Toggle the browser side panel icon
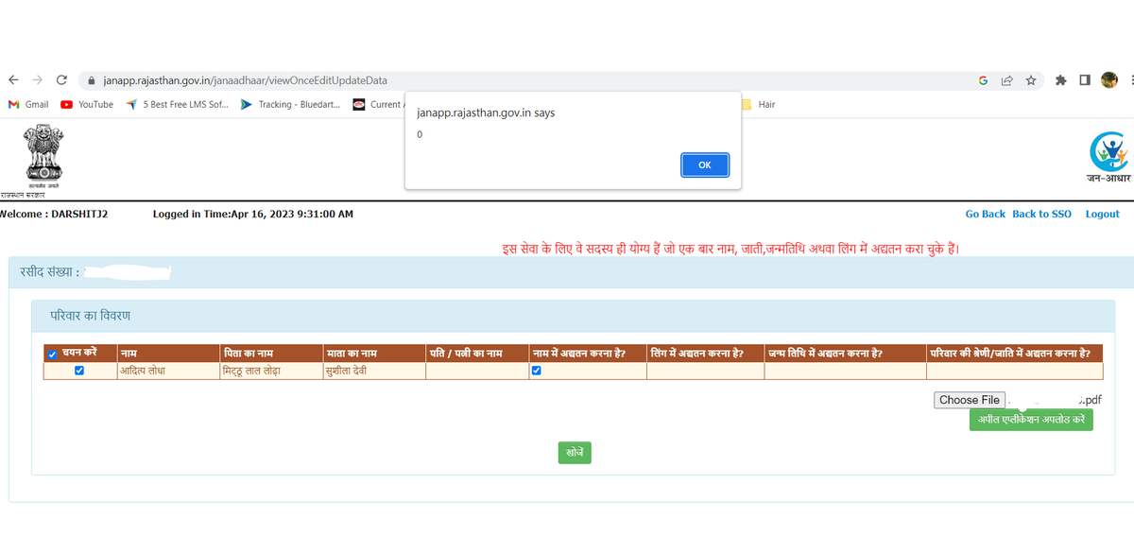 click(x=1086, y=80)
